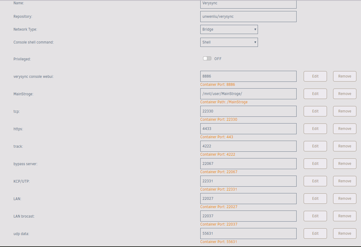The image size is (361, 247).
Task: Edit the track port entry
Action: pos(315,146)
